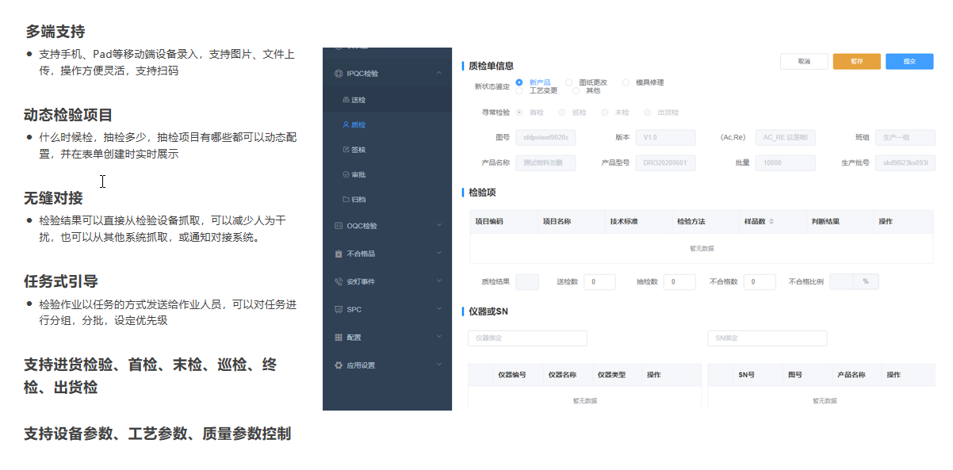
Task: Select the 巡检 radio option
Action: 562,113
